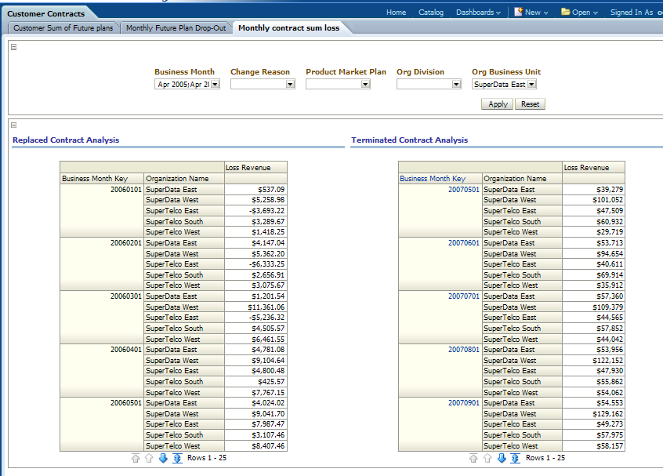Collapse the prompts section with minus icon
Screen dimensions: 663x476
pos(14,47)
